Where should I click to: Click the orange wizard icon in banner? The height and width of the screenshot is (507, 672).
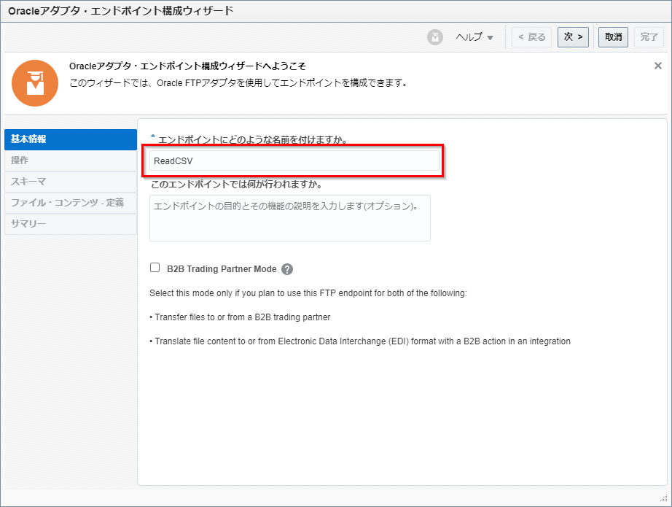click(35, 83)
